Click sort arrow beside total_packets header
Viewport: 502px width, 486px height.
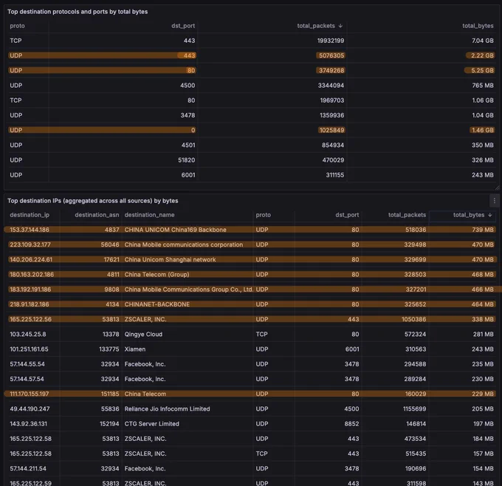point(340,26)
